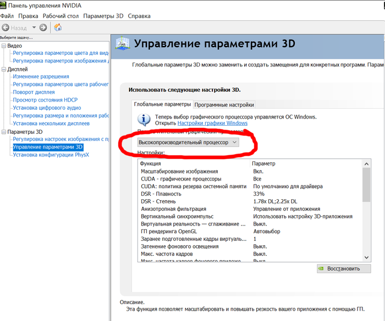This screenshot has height=321, width=385.
Task: Open the Параметры 3D menu
Action: (x=103, y=16)
